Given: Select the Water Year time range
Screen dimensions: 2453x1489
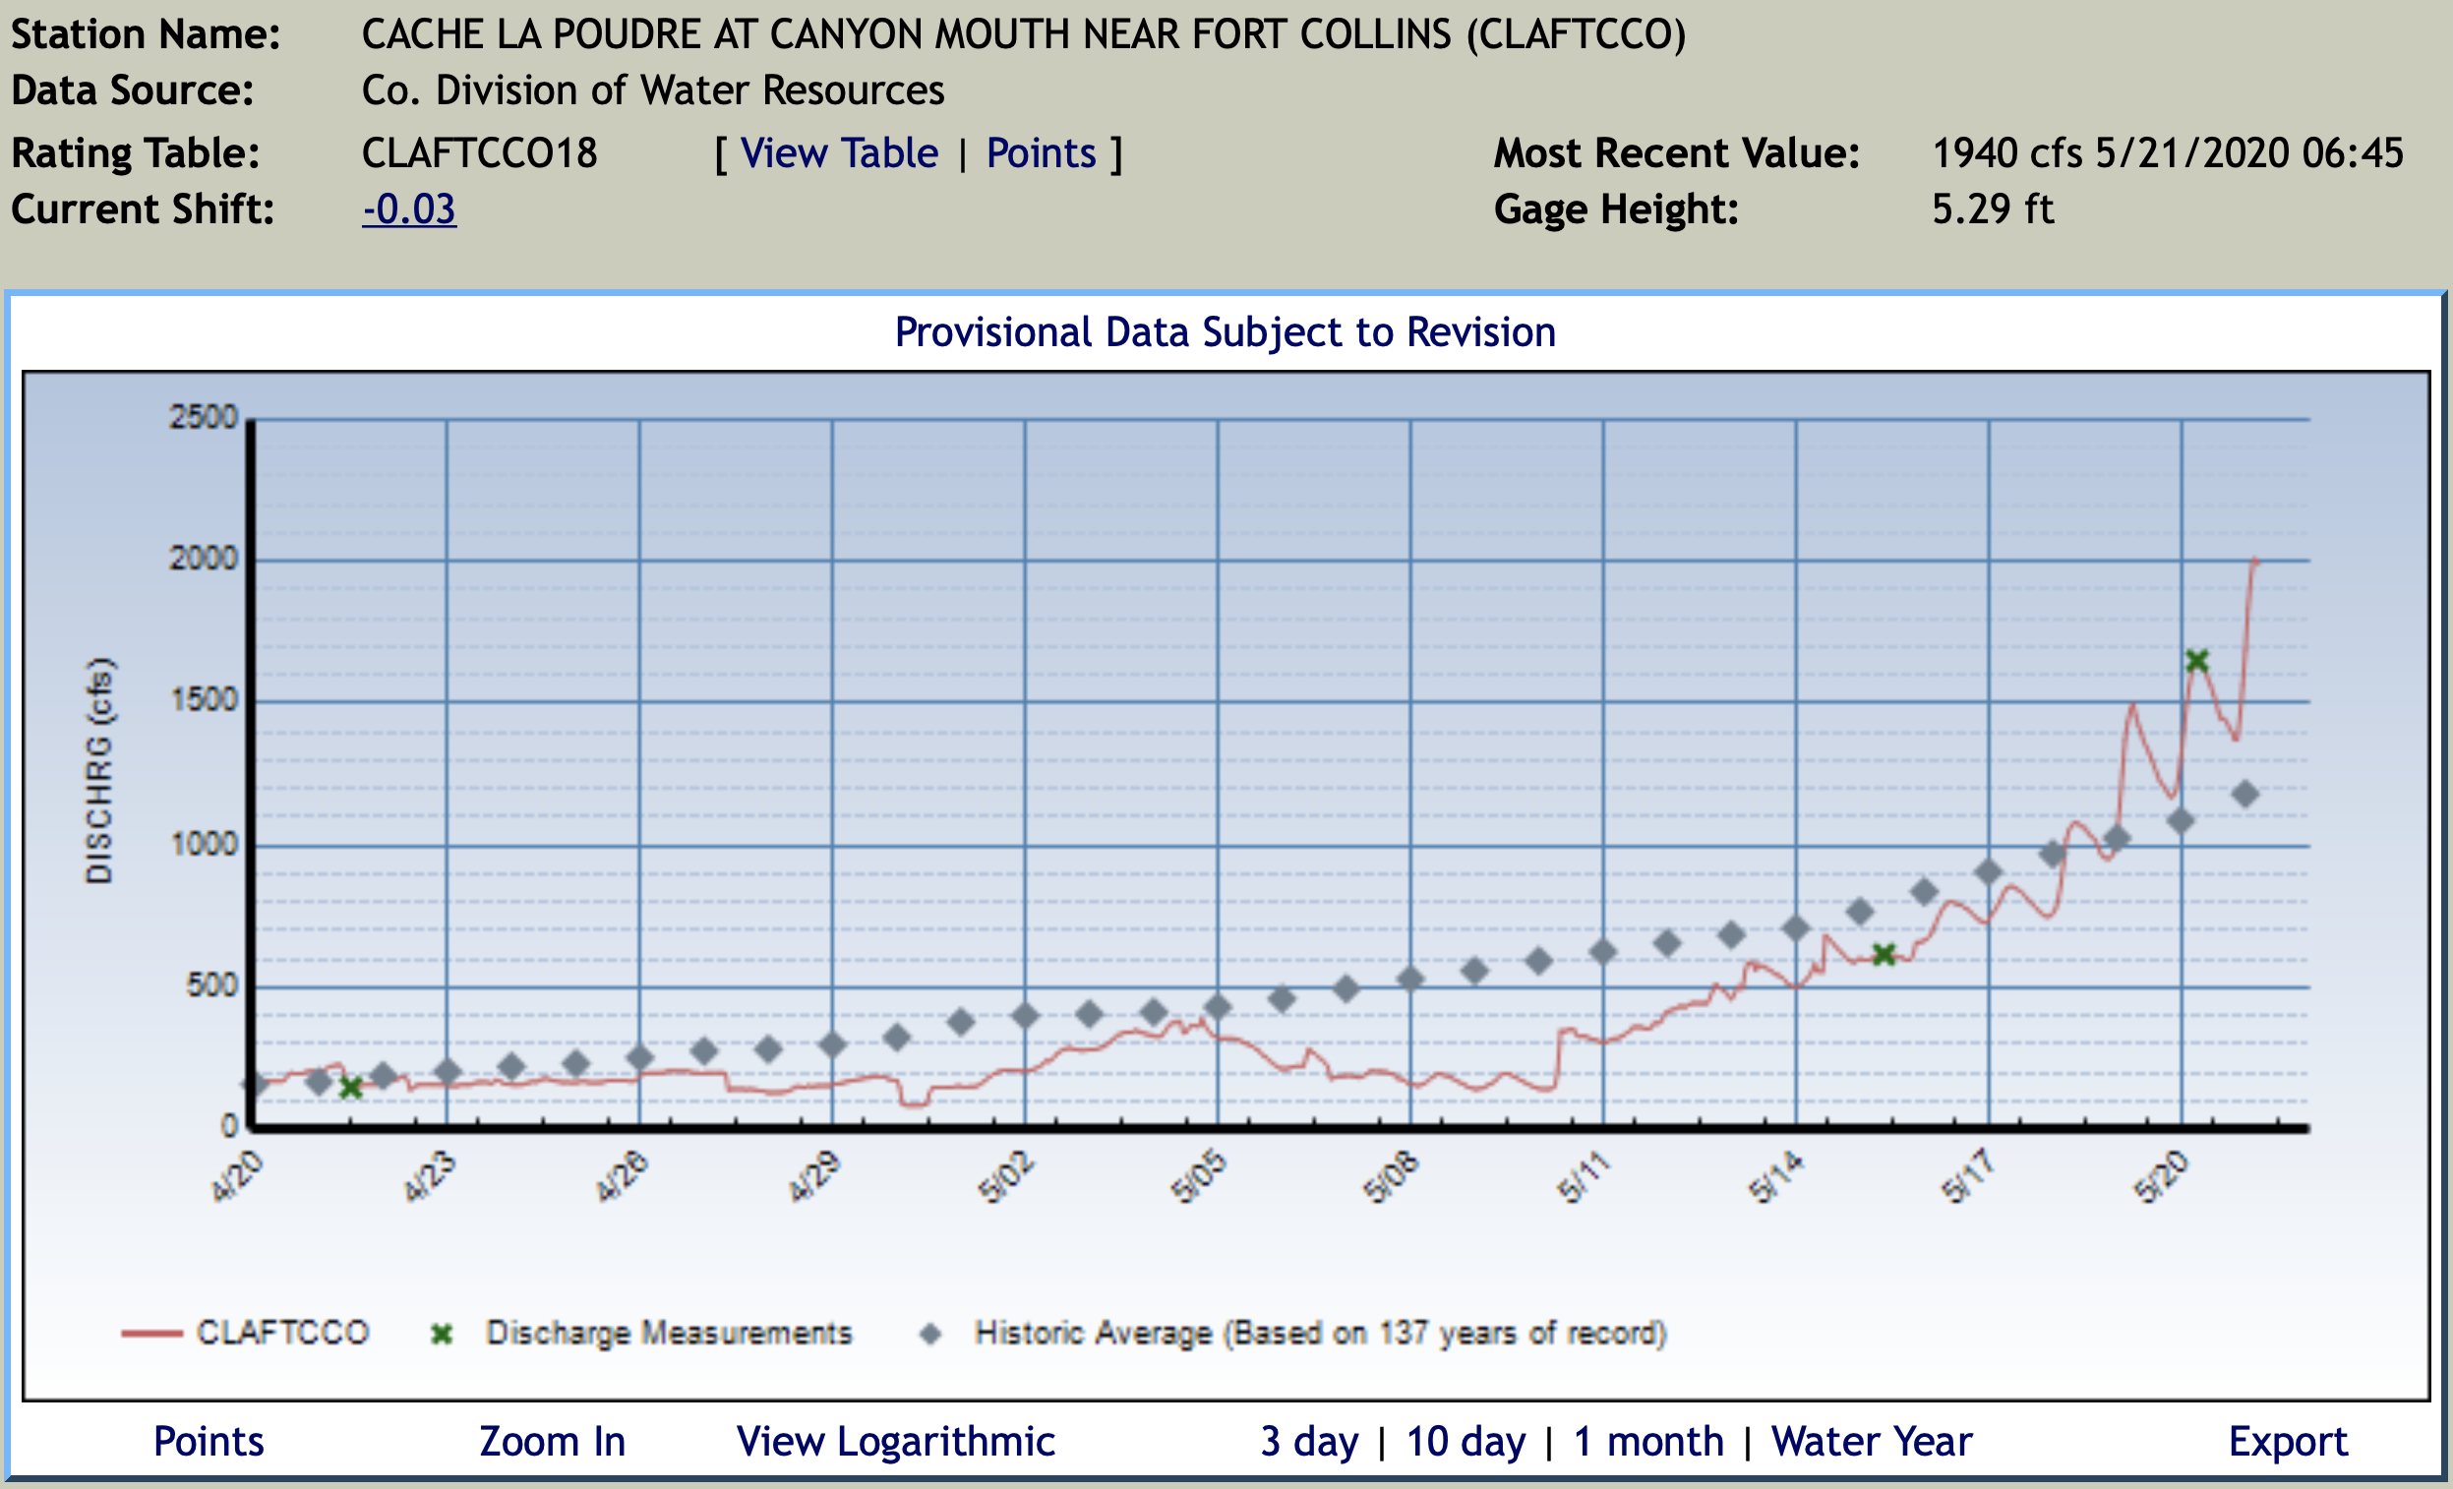Looking at the screenshot, I should [1871, 1441].
